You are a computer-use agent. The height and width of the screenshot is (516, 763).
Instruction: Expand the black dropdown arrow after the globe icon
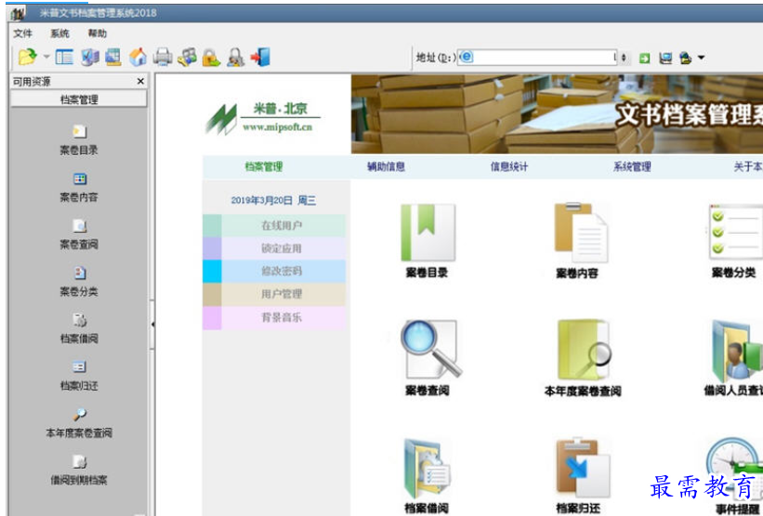(702, 58)
